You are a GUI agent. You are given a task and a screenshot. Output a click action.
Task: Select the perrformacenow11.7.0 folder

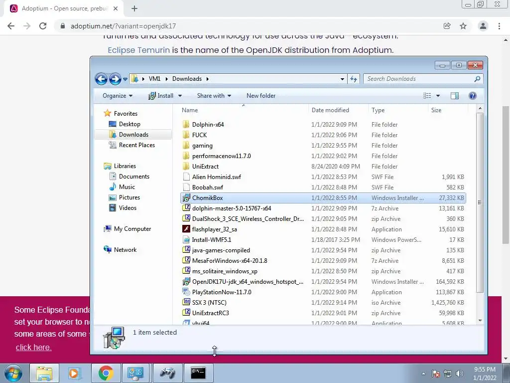click(221, 156)
